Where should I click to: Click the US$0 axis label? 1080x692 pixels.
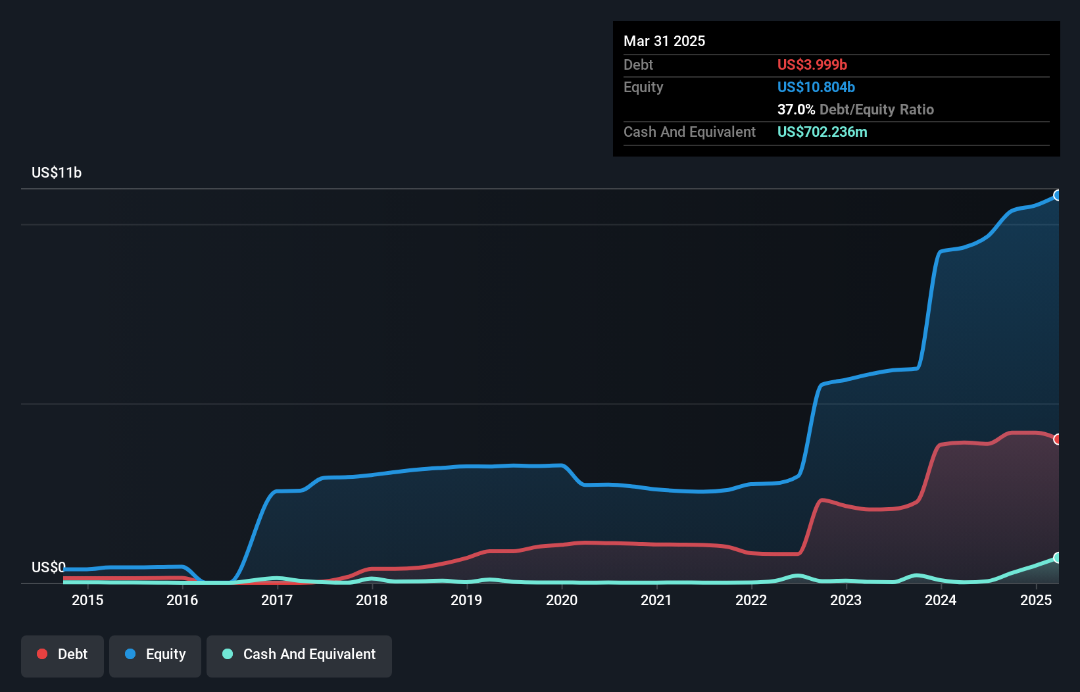(49, 567)
